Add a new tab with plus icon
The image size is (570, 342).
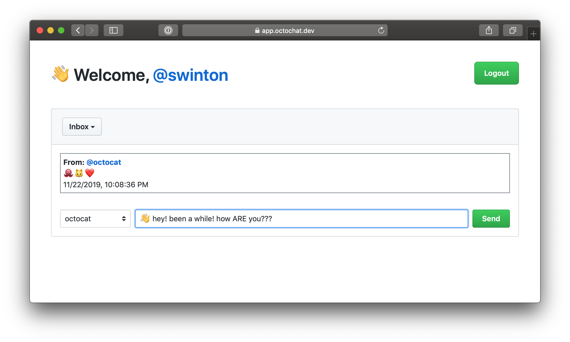click(x=534, y=34)
